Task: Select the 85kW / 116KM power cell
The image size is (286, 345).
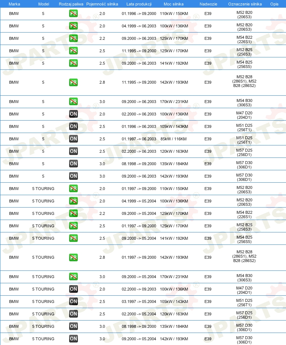Action: pos(174,139)
